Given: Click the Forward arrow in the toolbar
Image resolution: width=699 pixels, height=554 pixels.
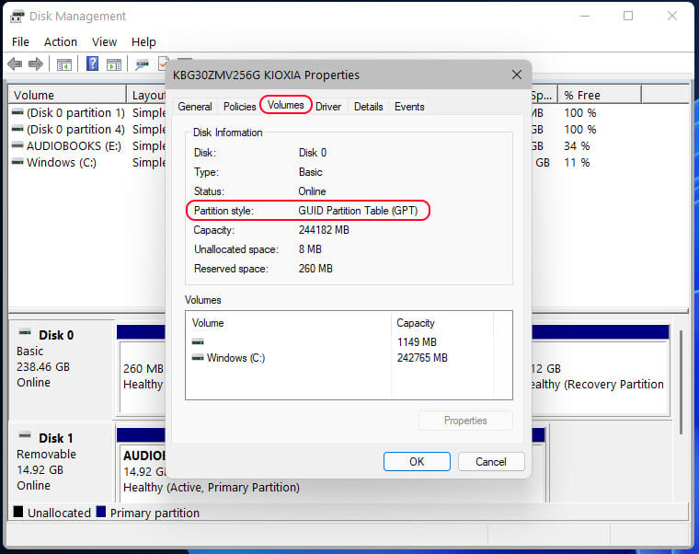Looking at the screenshot, I should 36,64.
